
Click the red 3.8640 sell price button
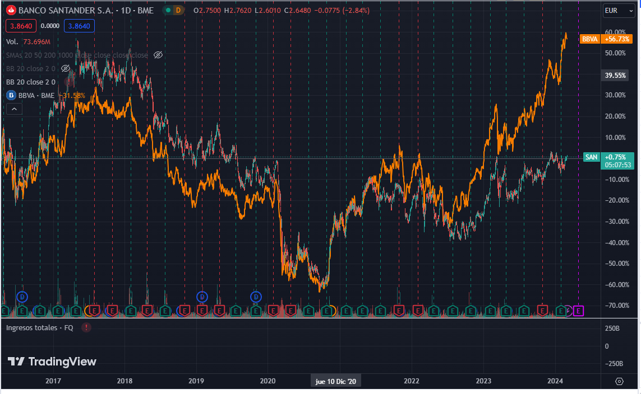[x=21, y=26]
